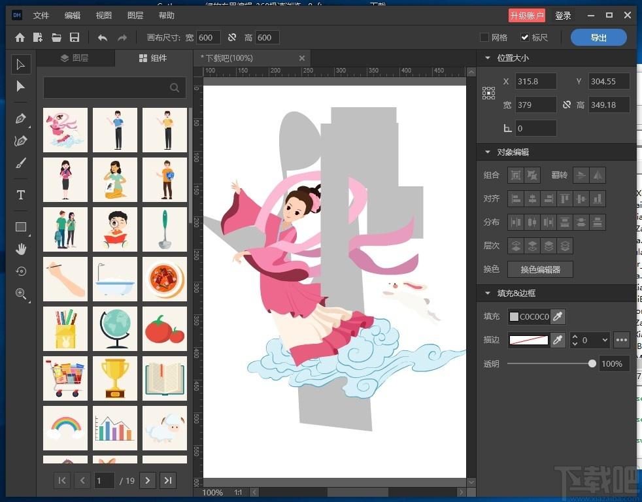This screenshot has height=502, width=642.
Task: Switch to the 图层 layers tab
Action: tap(75, 58)
